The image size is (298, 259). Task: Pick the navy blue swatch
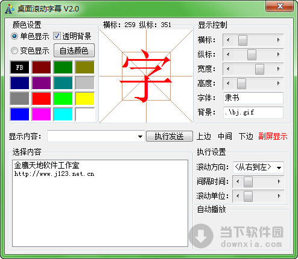tap(19, 83)
